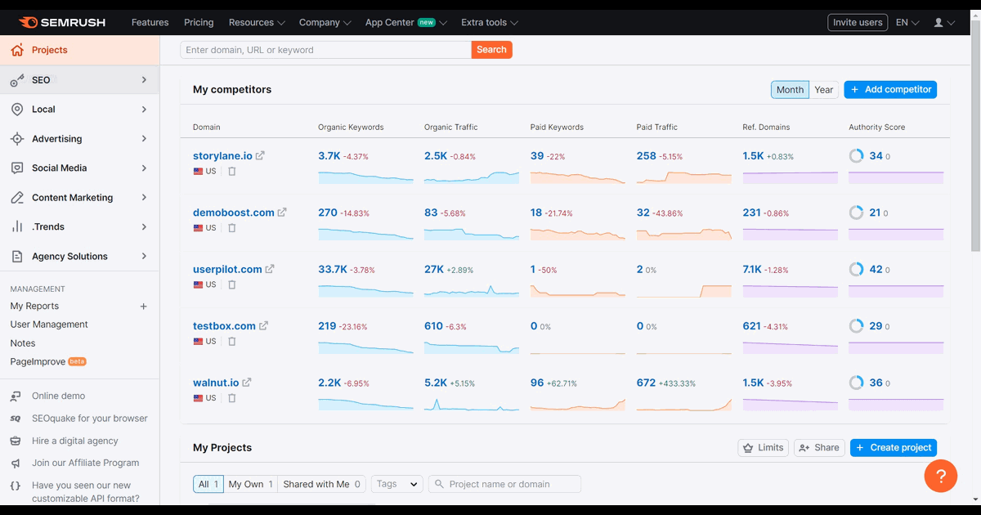
Task: Switch competitors view to Month
Action: 790,90
